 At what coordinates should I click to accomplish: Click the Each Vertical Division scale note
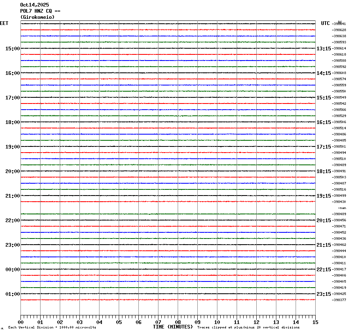52,328
